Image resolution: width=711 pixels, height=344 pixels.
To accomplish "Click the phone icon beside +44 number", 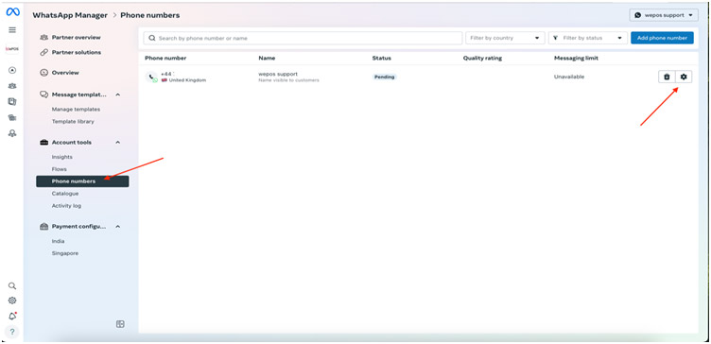I will [151, 77].
